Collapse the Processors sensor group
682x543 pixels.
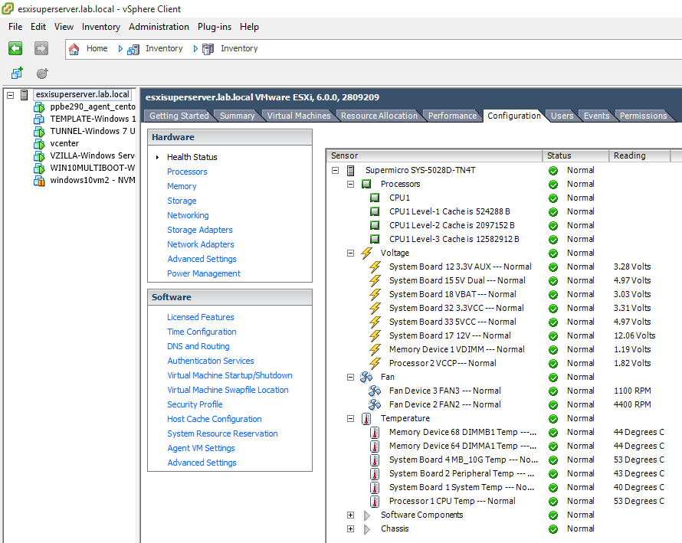[x=350, y=185]
